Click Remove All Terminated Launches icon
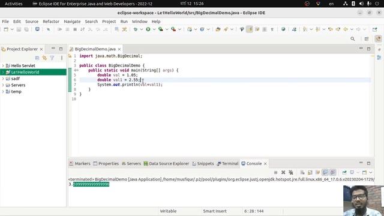Image resolution: width=384 pixels, height=216 pixels. tap(291, 172)
